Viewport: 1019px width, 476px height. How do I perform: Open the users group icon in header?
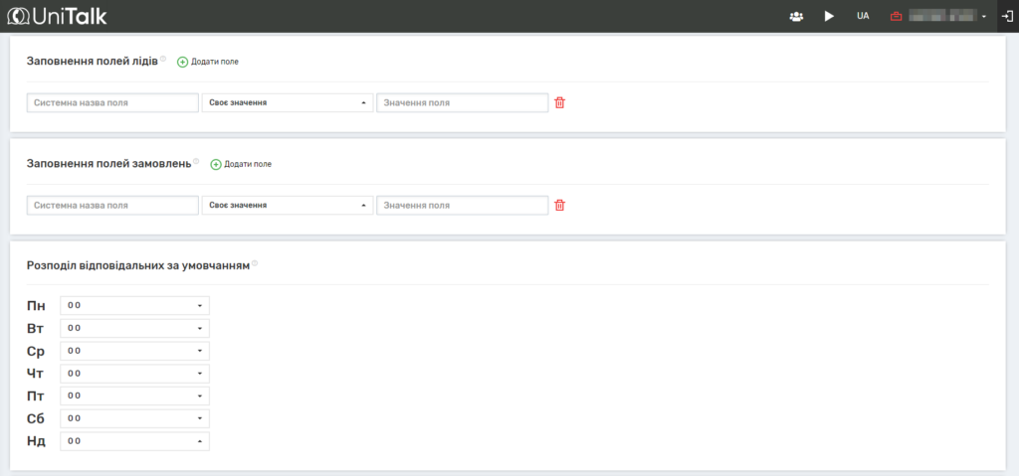[x=796, y=17]
